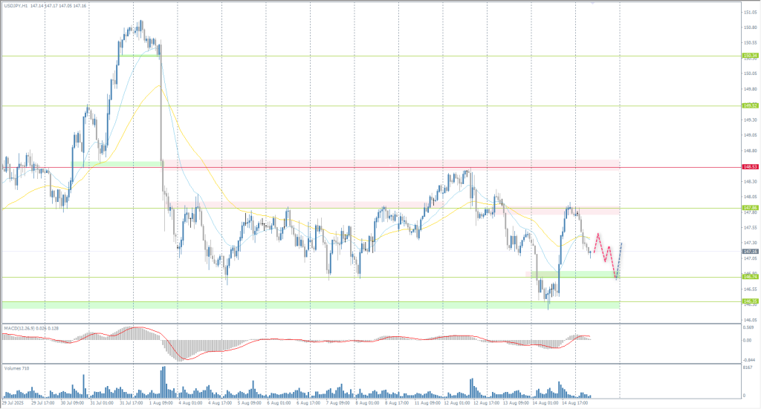Select the blue forecast upward arrow line
The height and width of the screenshot is (409, 761).
619,260
